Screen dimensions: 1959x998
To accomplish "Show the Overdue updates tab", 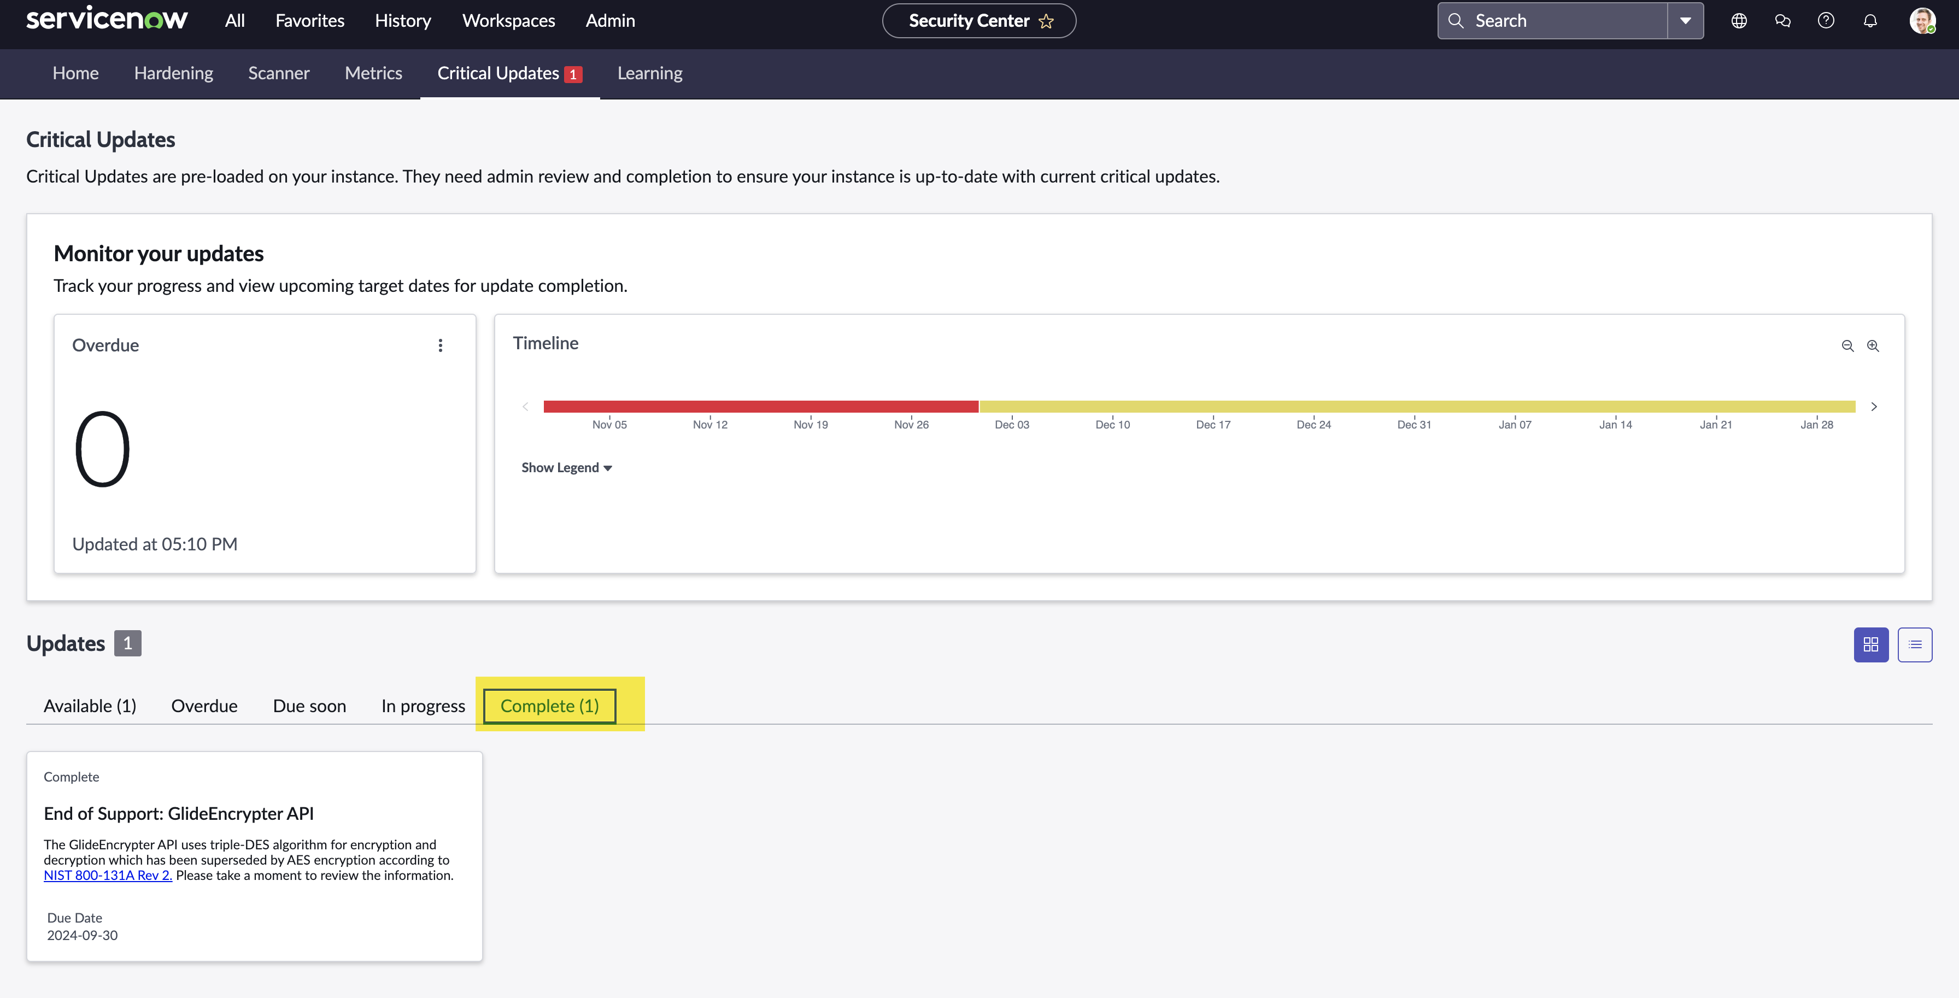I will pos(204,706).
